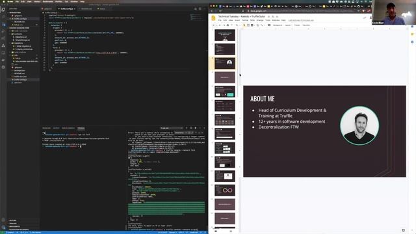Screen dimensions: 416x234
Task: Click Explore button at bottom right of Slides
Action: pyautogui.click(x=403, y=230)
